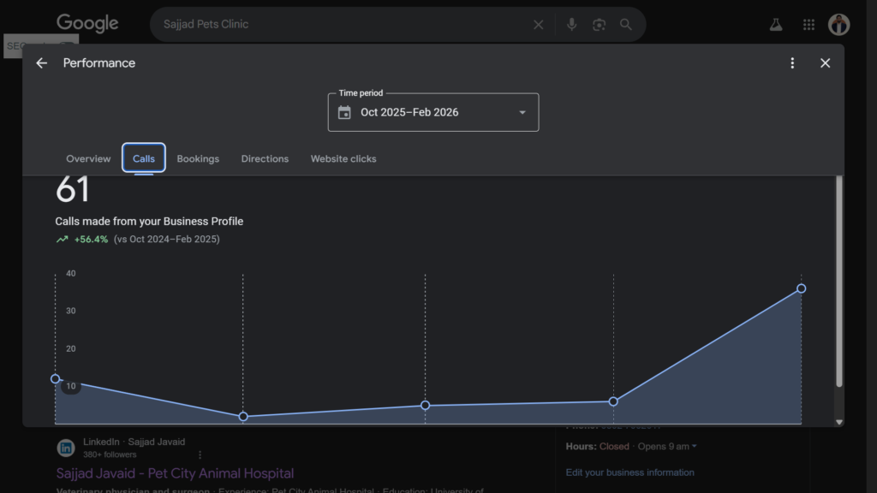Clear the search box text
Image resolution: width=877 pixels, height=493 pixels.
538,25
